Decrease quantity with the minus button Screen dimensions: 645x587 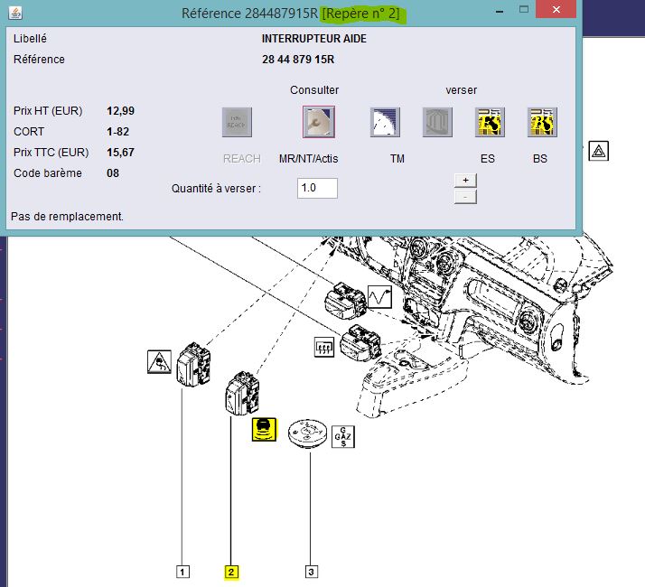click(465, 197)
